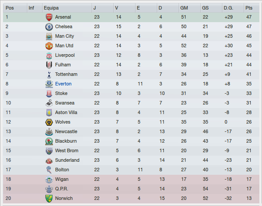Click the GM column header
The image size is (262, 206).
click(x=184, y=8)
